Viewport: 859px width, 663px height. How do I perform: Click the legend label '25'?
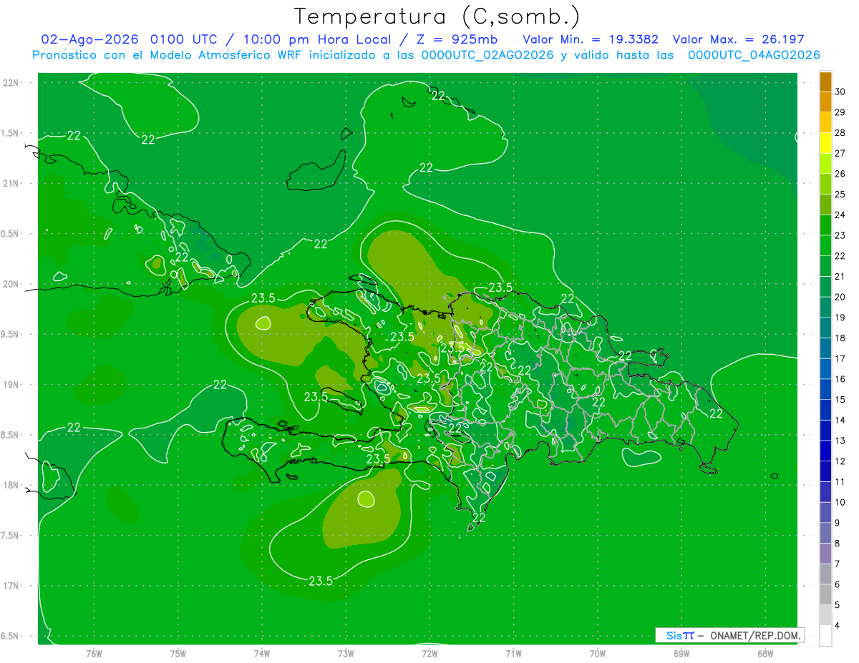[x=840, y=194]
